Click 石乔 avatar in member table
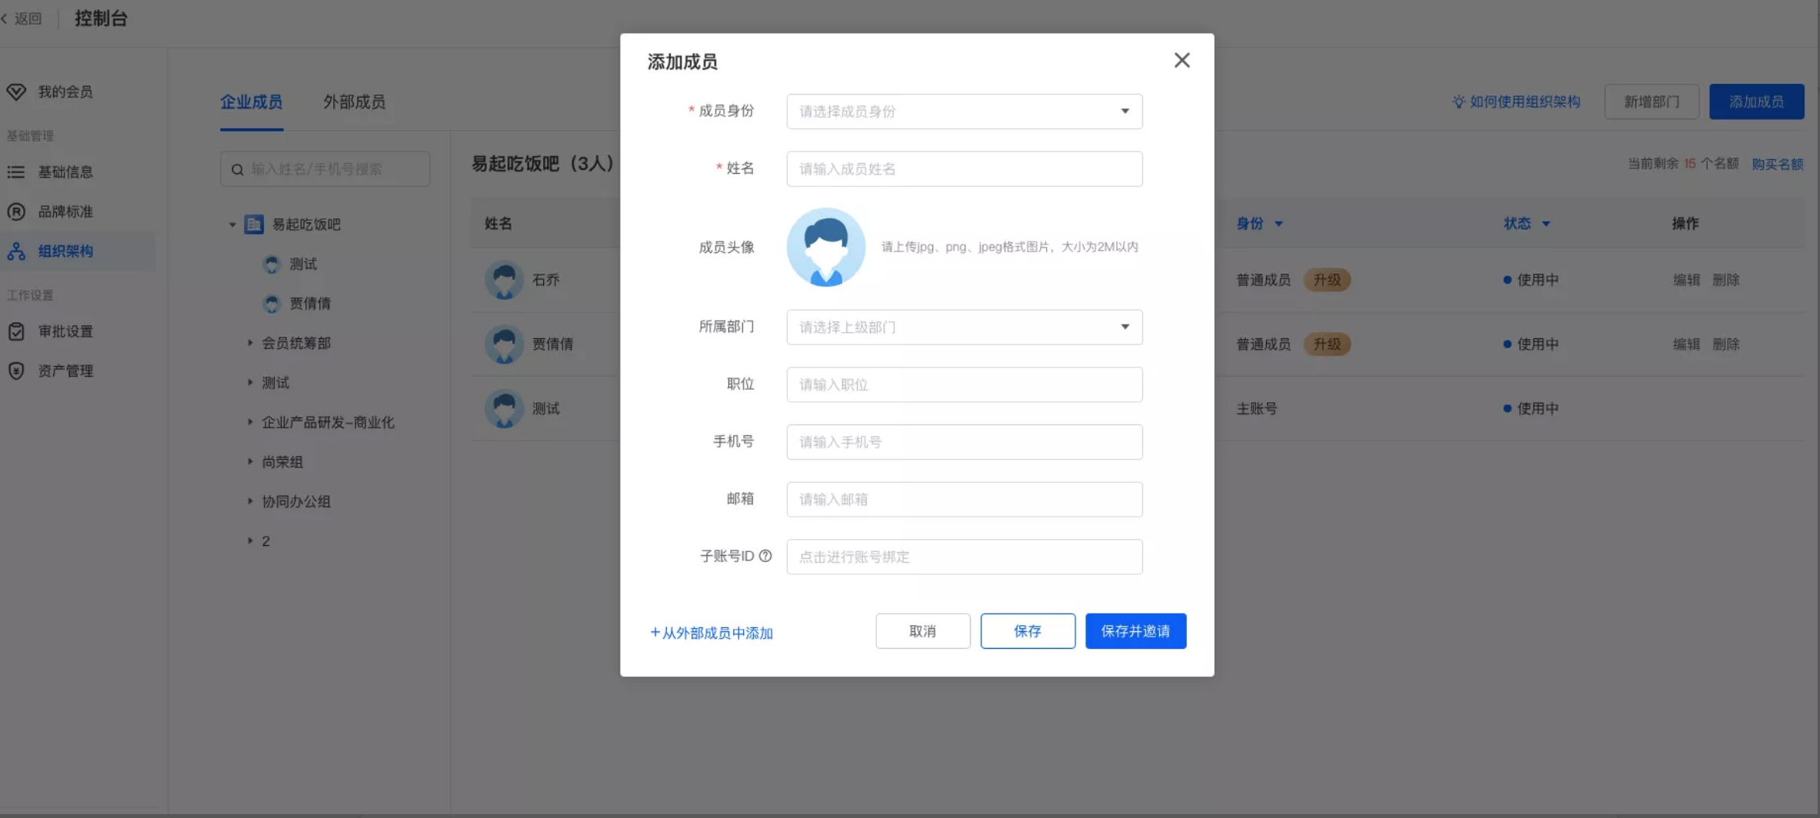Image resolution: width=1820 pixels, height=818 pixels. [505, 280]
